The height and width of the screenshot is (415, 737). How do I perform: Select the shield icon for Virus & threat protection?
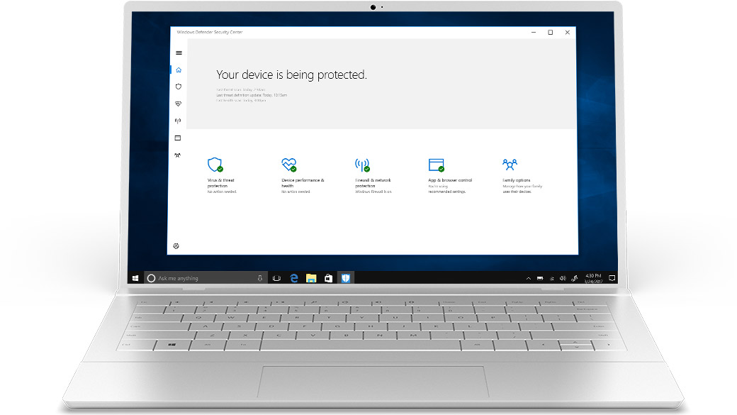point(178,87)
